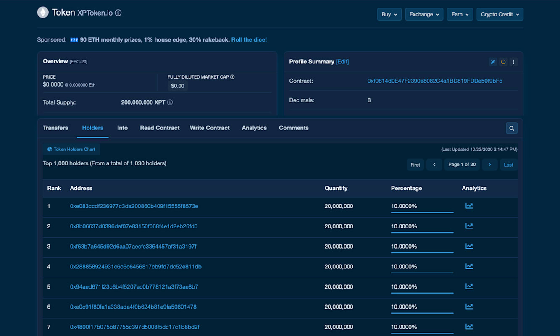Expand the Earn dropdown
The height and width of the screenshot is (336, 560).
(x=460, y=14)
